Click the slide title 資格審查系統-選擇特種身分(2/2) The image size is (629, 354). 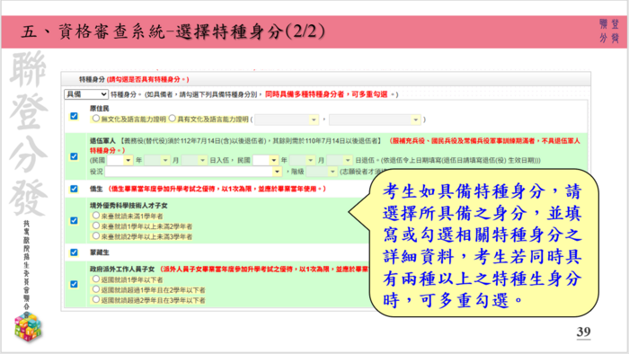click(173, 31)
